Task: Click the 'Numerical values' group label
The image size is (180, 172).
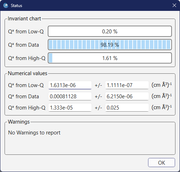Action: coord(27,73)
